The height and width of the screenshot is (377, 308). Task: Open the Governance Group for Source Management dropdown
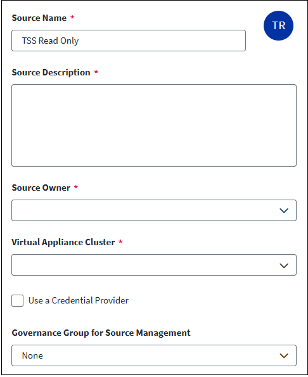click(x=154, y=355)
